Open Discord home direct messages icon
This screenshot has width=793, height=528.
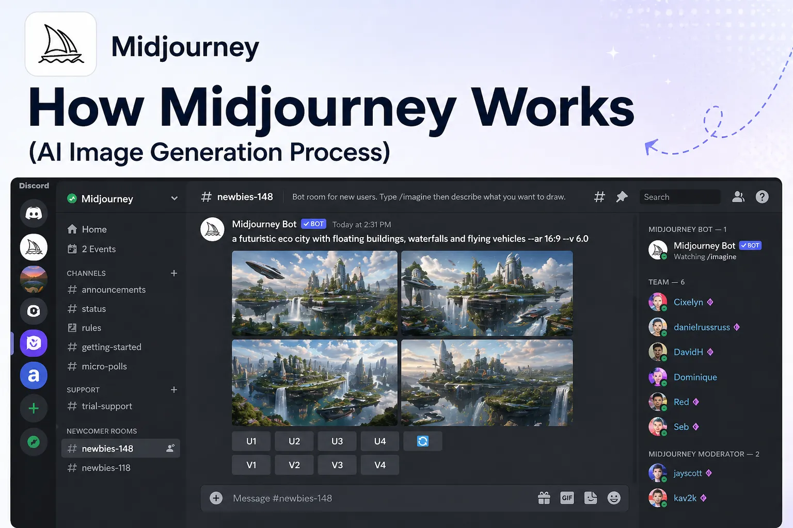tap(34, 213)
